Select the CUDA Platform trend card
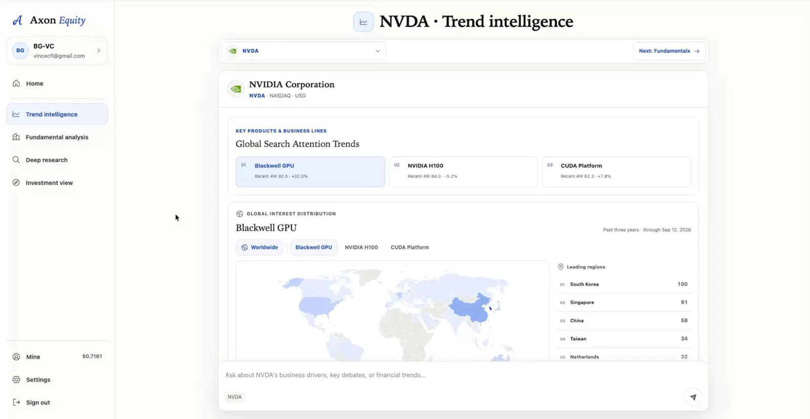This screenshot has width=810, height=419. 616,172
